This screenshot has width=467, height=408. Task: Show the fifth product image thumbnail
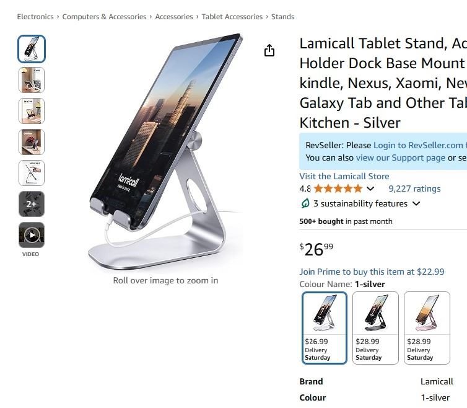pyautogui.click(x=32, y=173)
